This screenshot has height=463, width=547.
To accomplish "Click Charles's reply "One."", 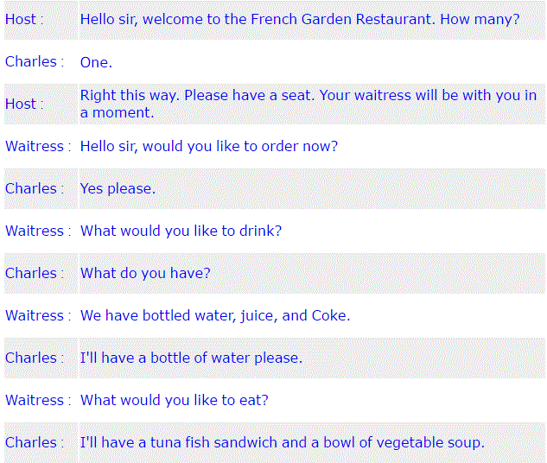I will coord(96,62).
